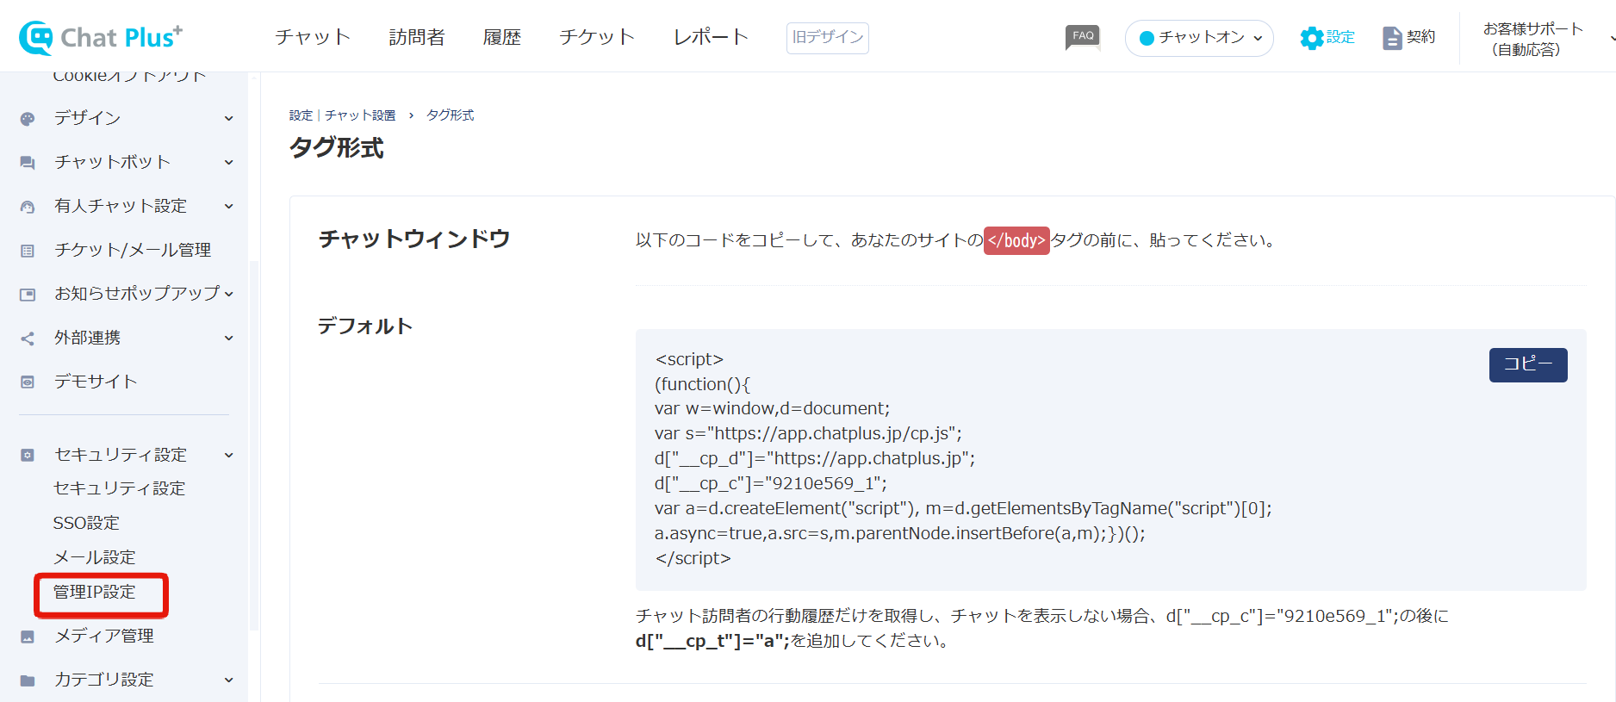Screen dimensions: 1616x702
Task: Expand the カテゴリ設定 chevron
Action: pos(229,680)
